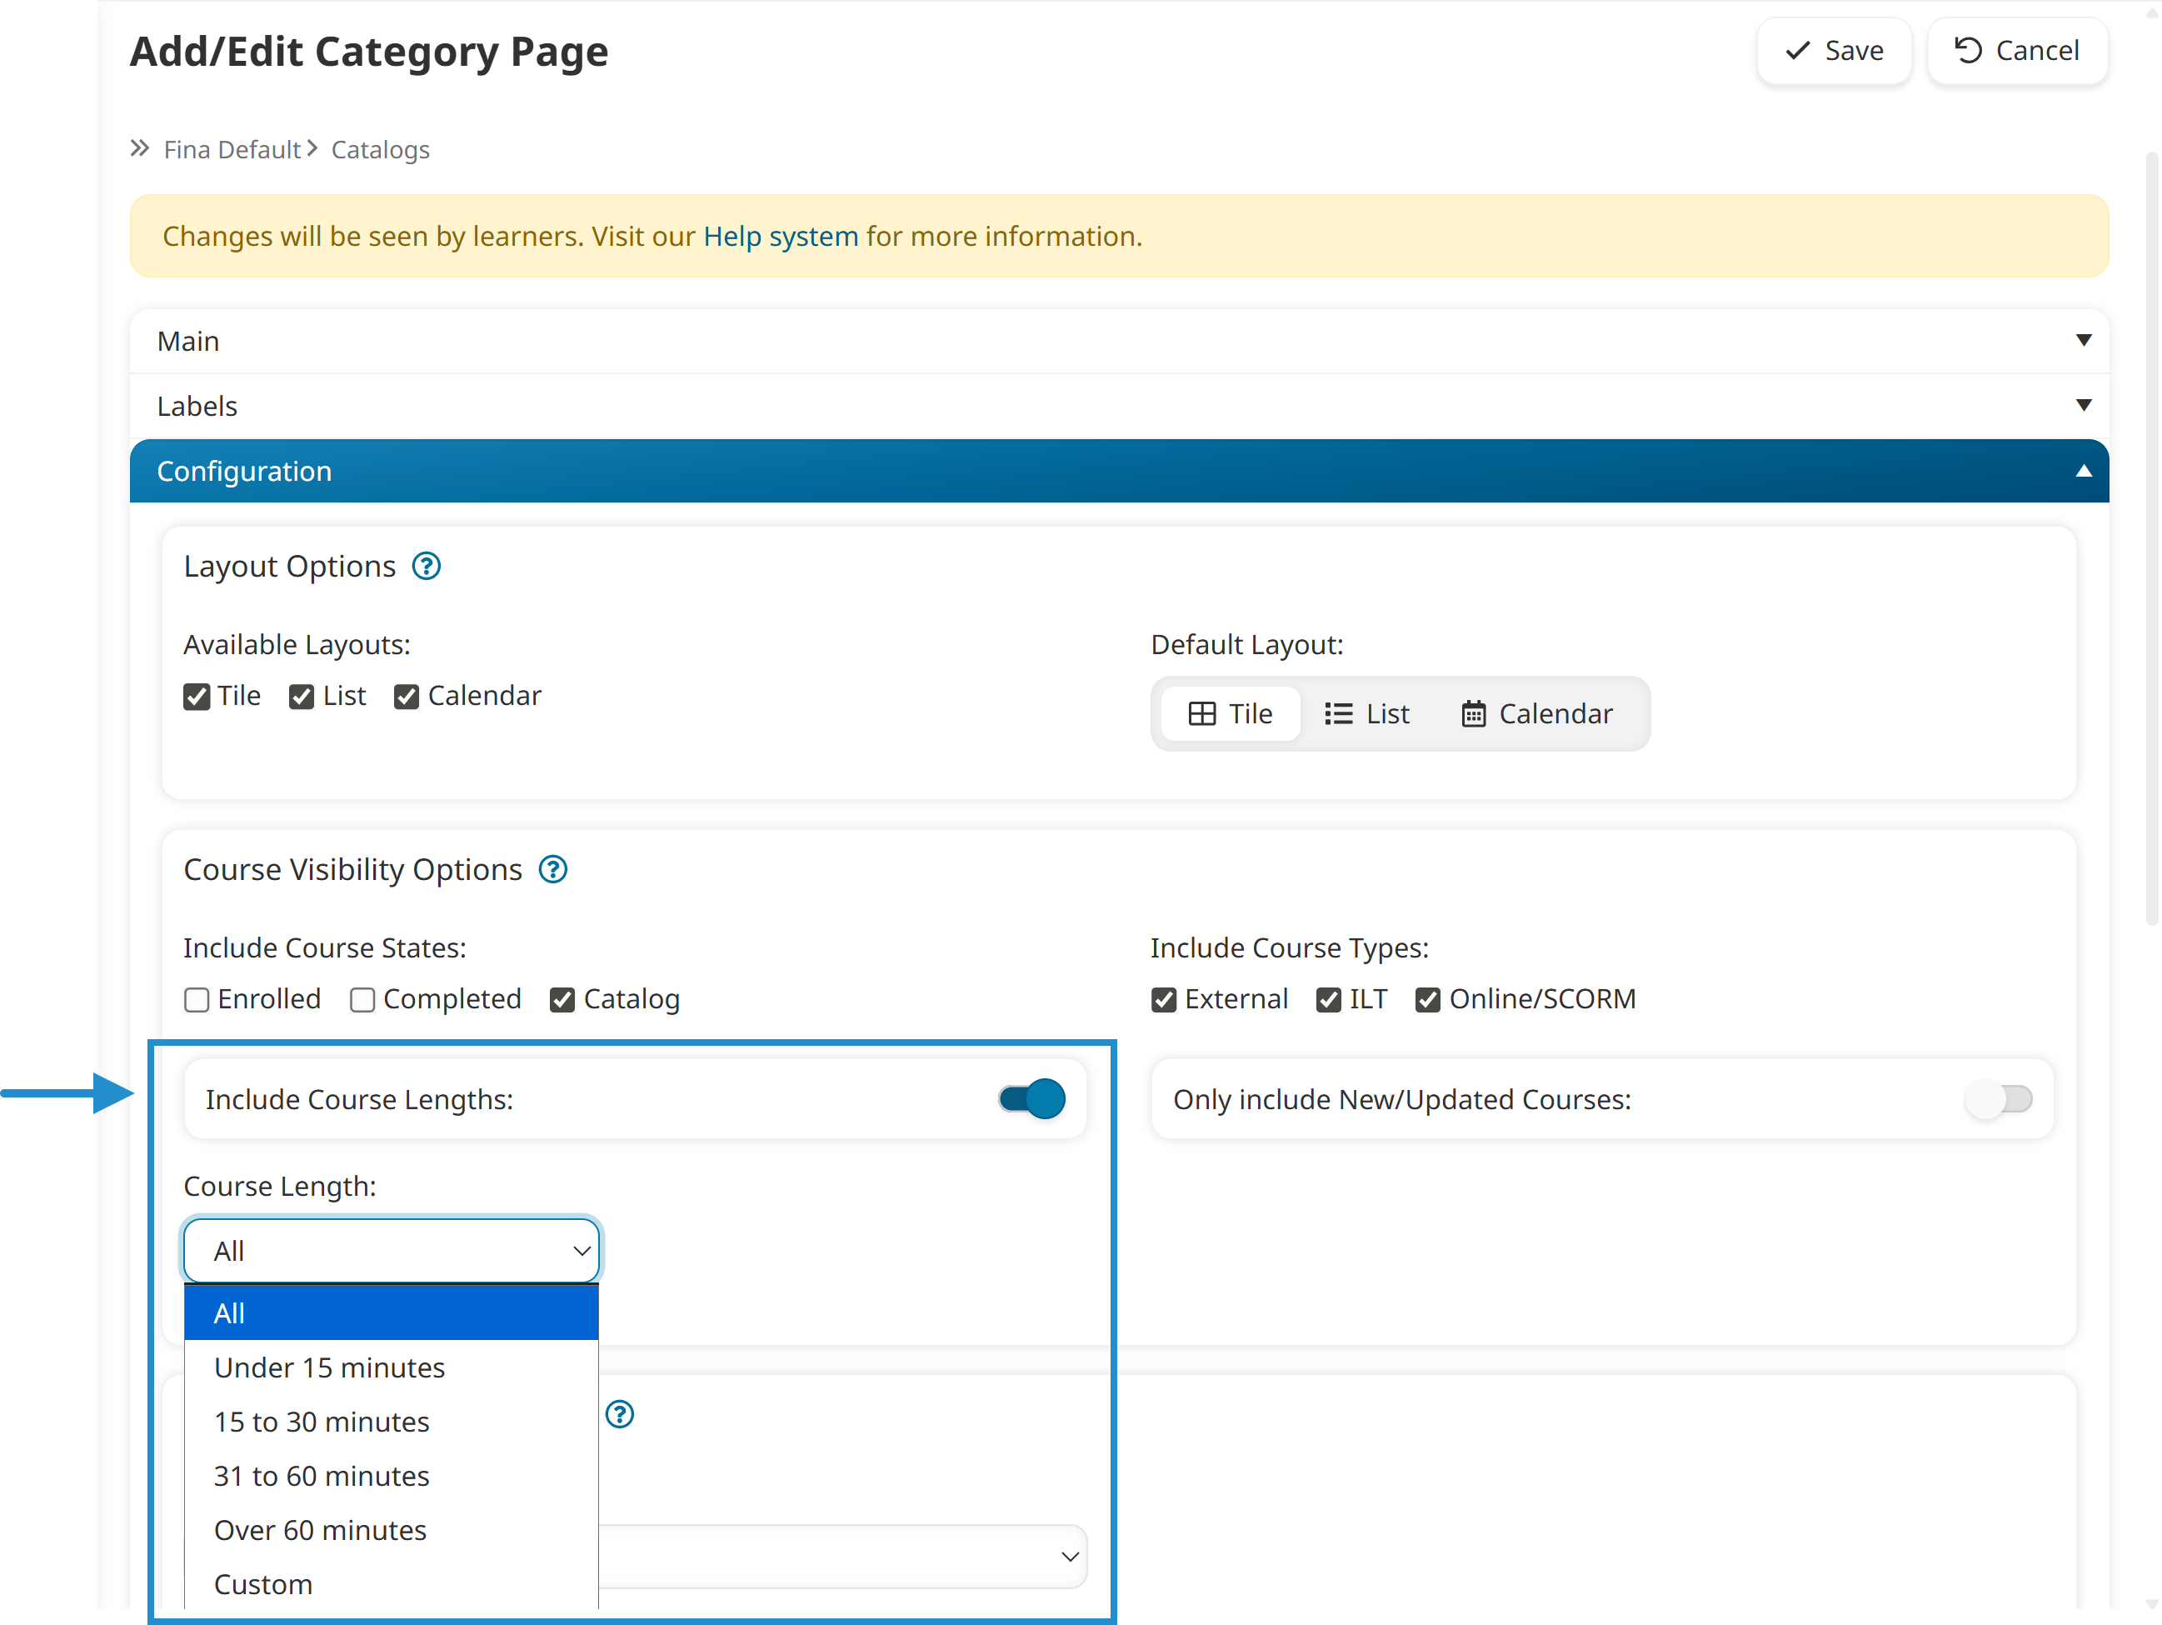The width and height of the screenshot is (2162, 1625).
Task: Select Tile as the default layout
Action: (x=1231, y=713)
